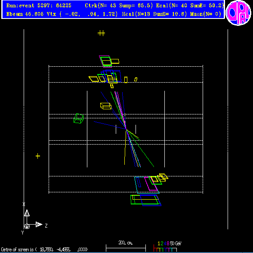Viewport: 253px width, 253px height.
Task: Select the large cyan calorimeter block
Action: [x=147, y=185]
